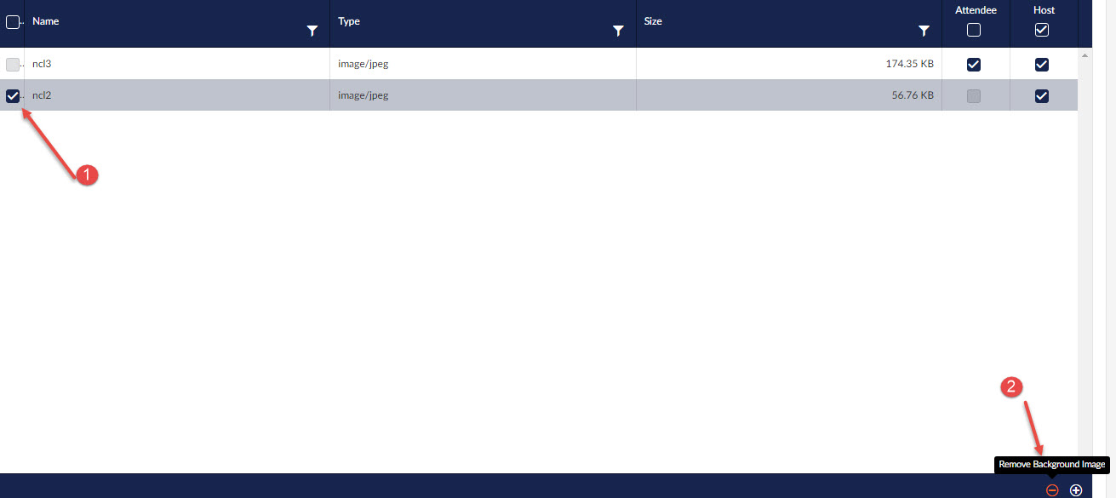This screenshot has height=498, width=1116.
Task: Uncheck the Host checkbox for ncl3
Action: (x=1042, y=65)
